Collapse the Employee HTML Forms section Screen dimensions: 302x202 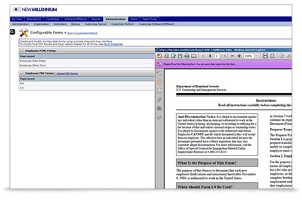[x=22, y=51]
